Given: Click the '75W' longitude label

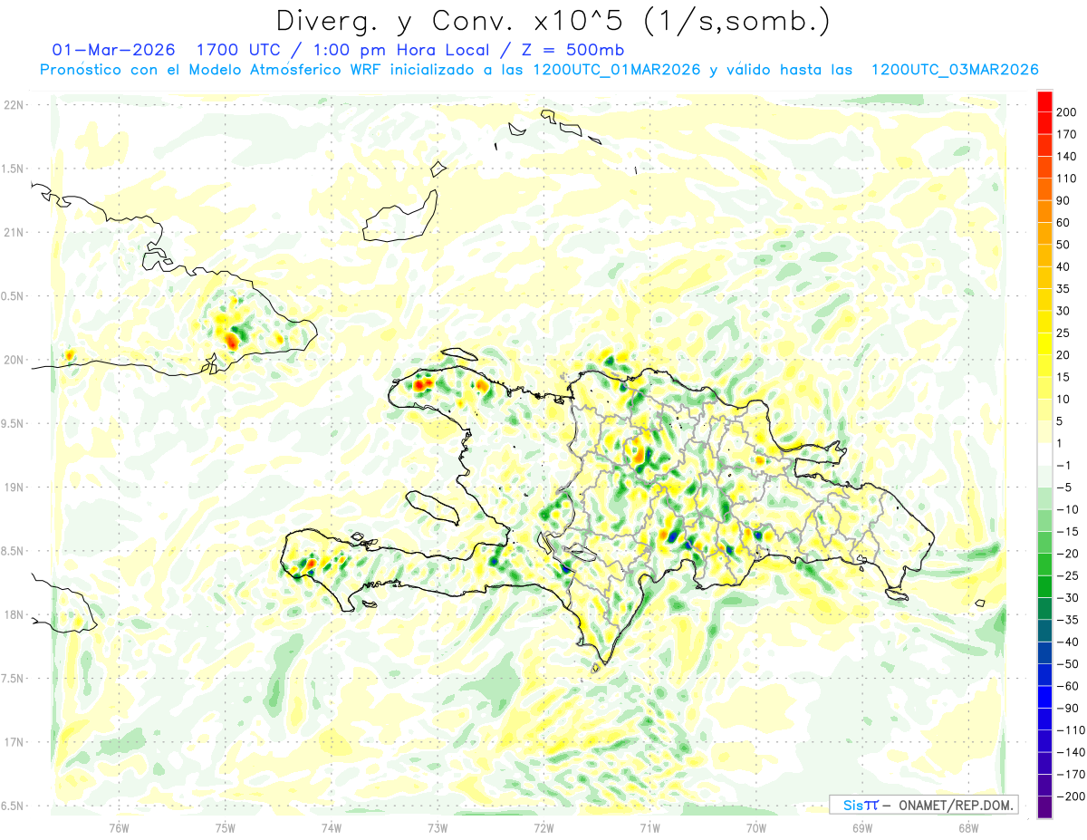Looking at the screenshot, I should (226, 827).
